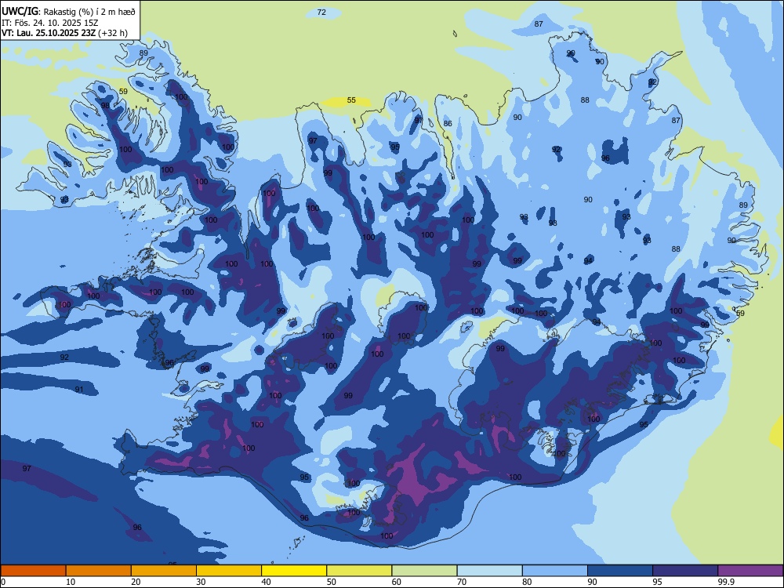
Task: Pick the light green 60–70 legend swatch
Action: click(x=424, y=571)
